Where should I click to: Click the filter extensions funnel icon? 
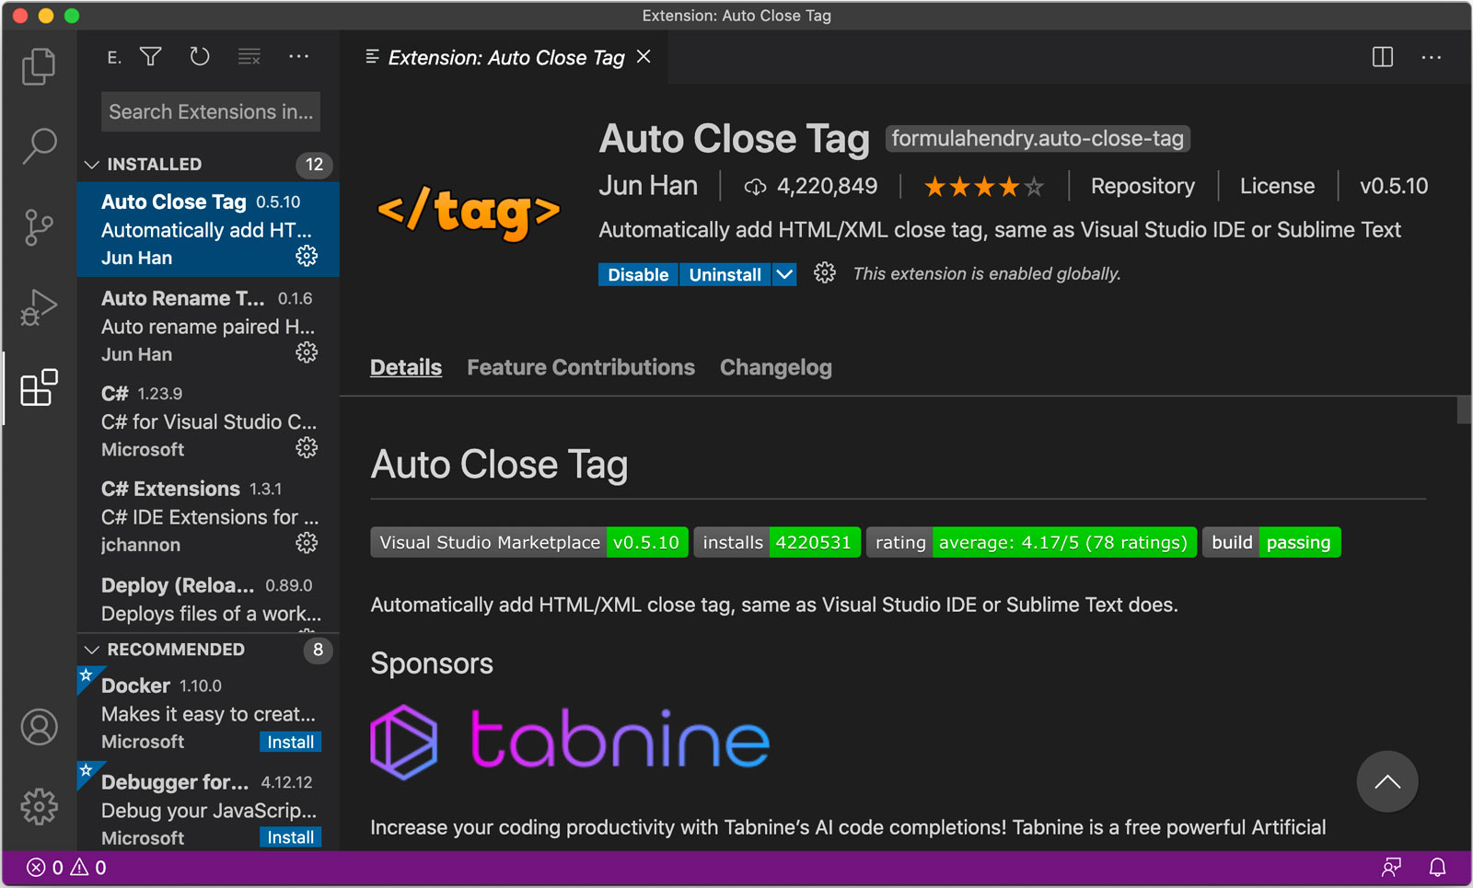pyautogui.click(x=151, y=57)
